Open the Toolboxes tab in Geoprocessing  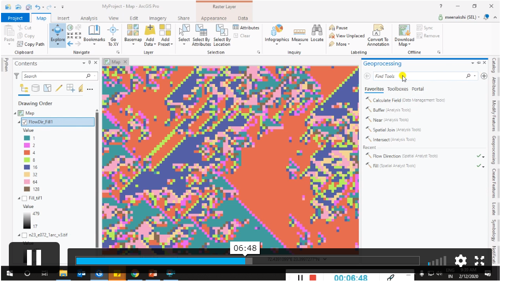(397, 89)
